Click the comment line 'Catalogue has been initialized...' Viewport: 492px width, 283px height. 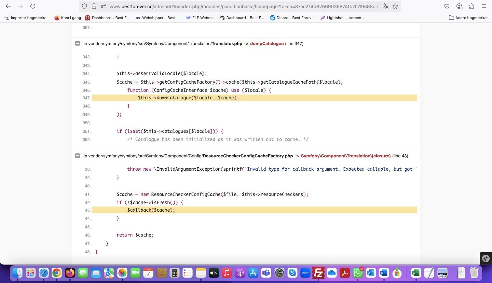218,140
